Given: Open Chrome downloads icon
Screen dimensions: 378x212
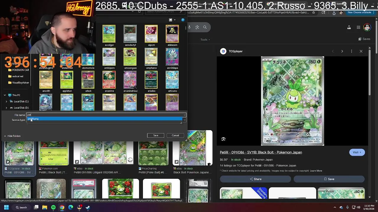Looking at the screenshot, I should click(334, 13).
